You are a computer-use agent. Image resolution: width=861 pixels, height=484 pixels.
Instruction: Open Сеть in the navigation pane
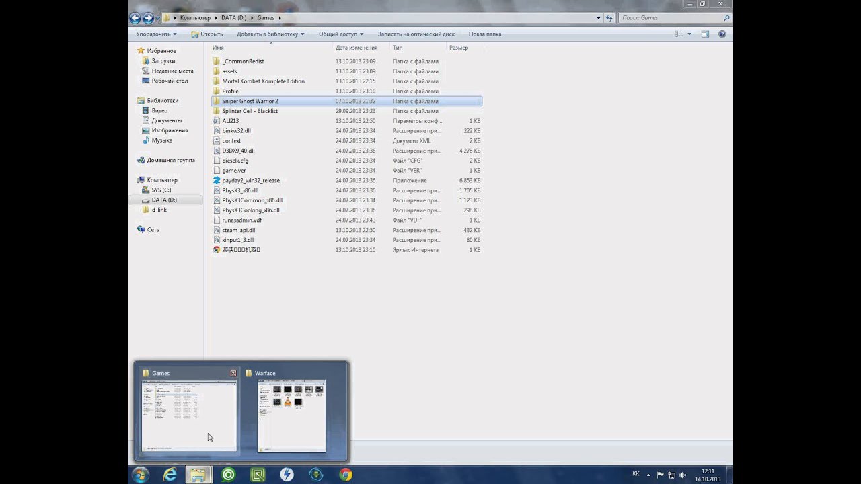point(153,229)
